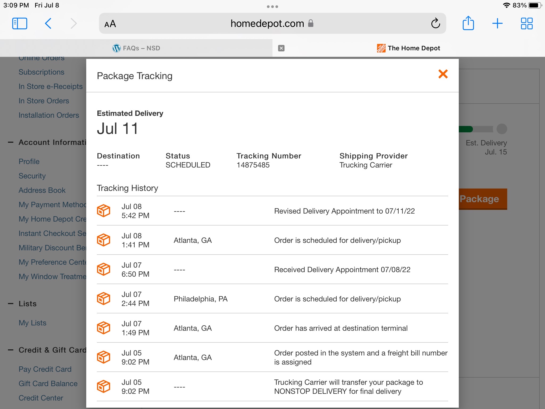The image size is (545, 409).
Task: Click the package icon for Jul 08 5:42 PM
Action: click(x=104, y=211)
